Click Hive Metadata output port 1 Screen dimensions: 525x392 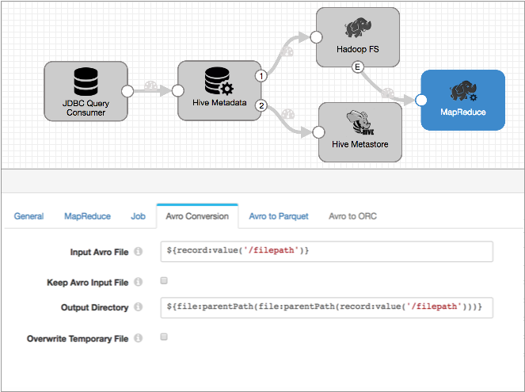pos(261,76)
